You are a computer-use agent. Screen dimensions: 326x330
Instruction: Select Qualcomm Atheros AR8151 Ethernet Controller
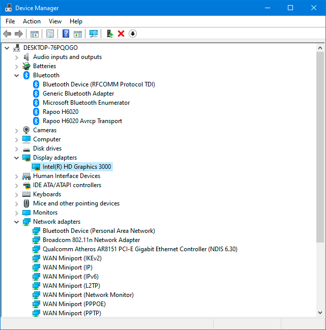pyautogui.click(x=140, y=249)
